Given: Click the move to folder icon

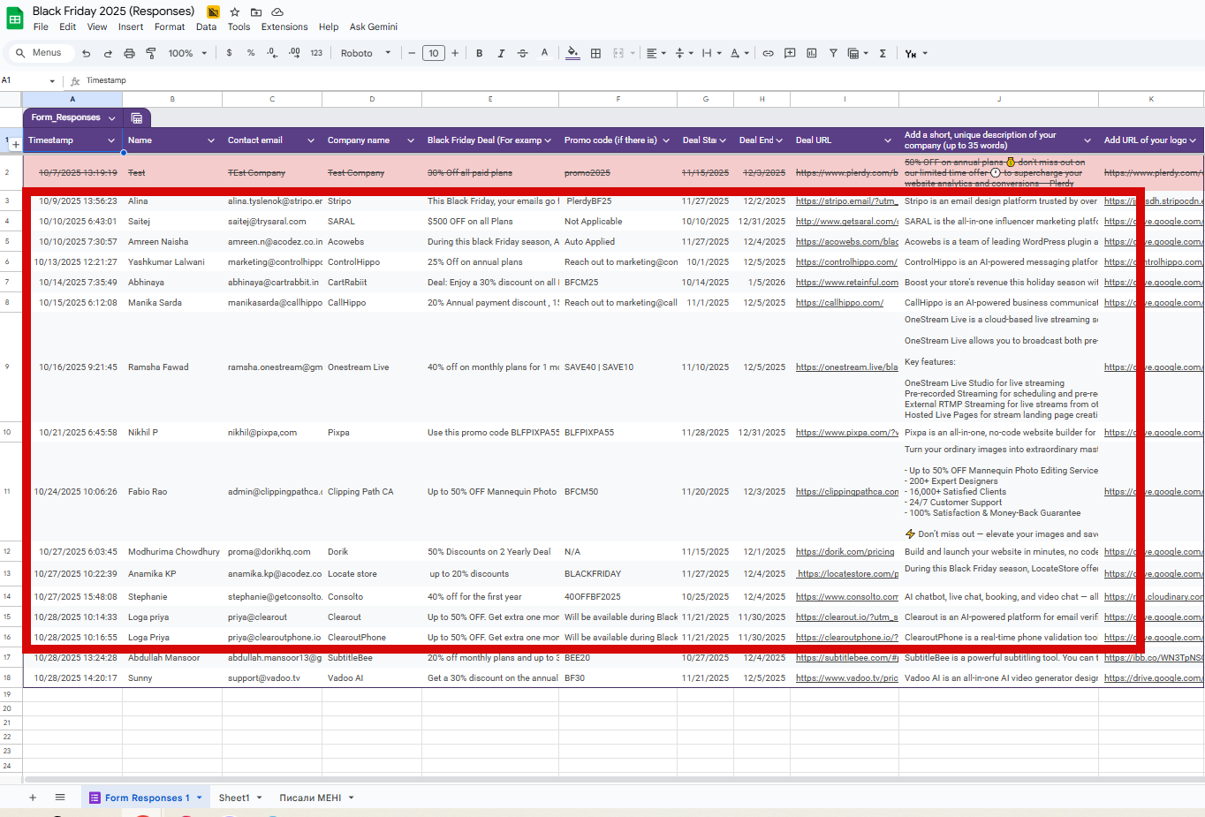Looking at the screenshot, I should click(x=256, y=11).
